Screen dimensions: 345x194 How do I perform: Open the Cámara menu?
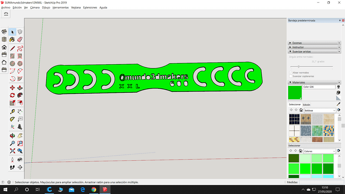[x=35, y=7]
